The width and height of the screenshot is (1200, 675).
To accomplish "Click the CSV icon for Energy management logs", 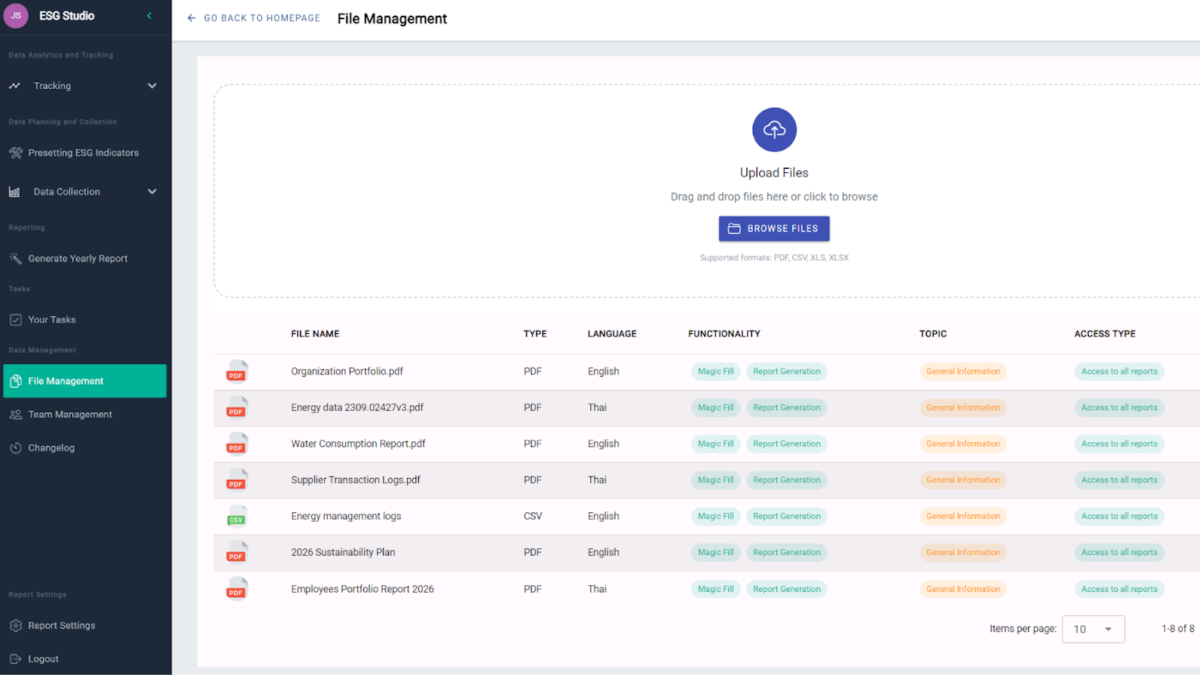I will click(x=236, y=517).
